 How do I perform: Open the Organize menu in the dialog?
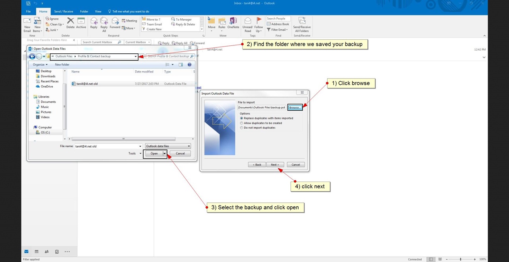pos(40,65)
